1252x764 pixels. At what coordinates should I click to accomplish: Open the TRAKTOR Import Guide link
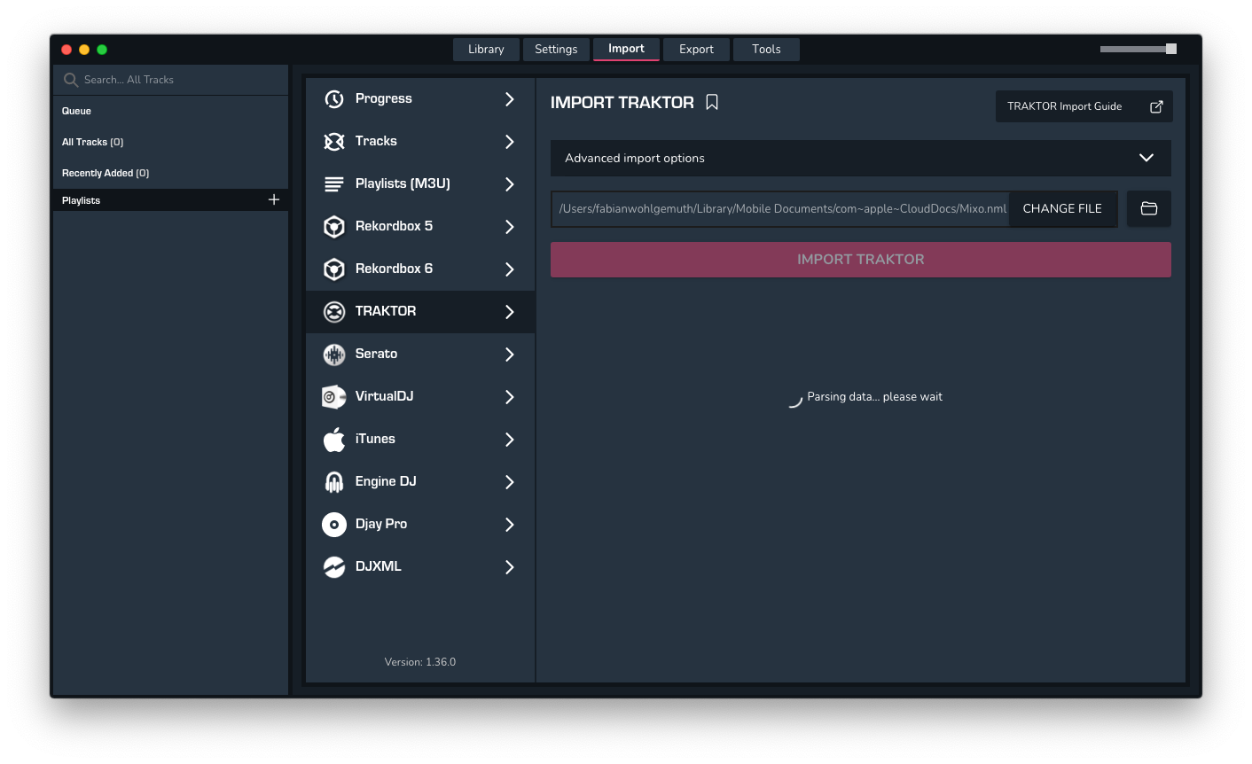tap(1083, 106)
